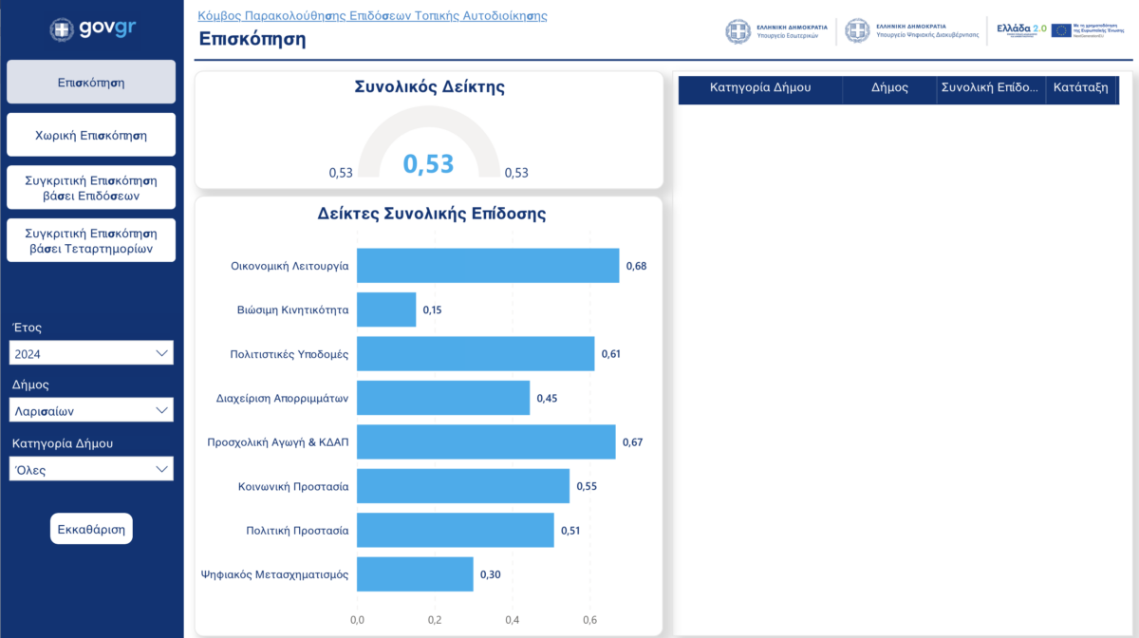Screen dimensions: 1139x638
Task: Follow the Κόμβος Παρακολούθησης Επιδόσεων header link
Action: point(372,16)
